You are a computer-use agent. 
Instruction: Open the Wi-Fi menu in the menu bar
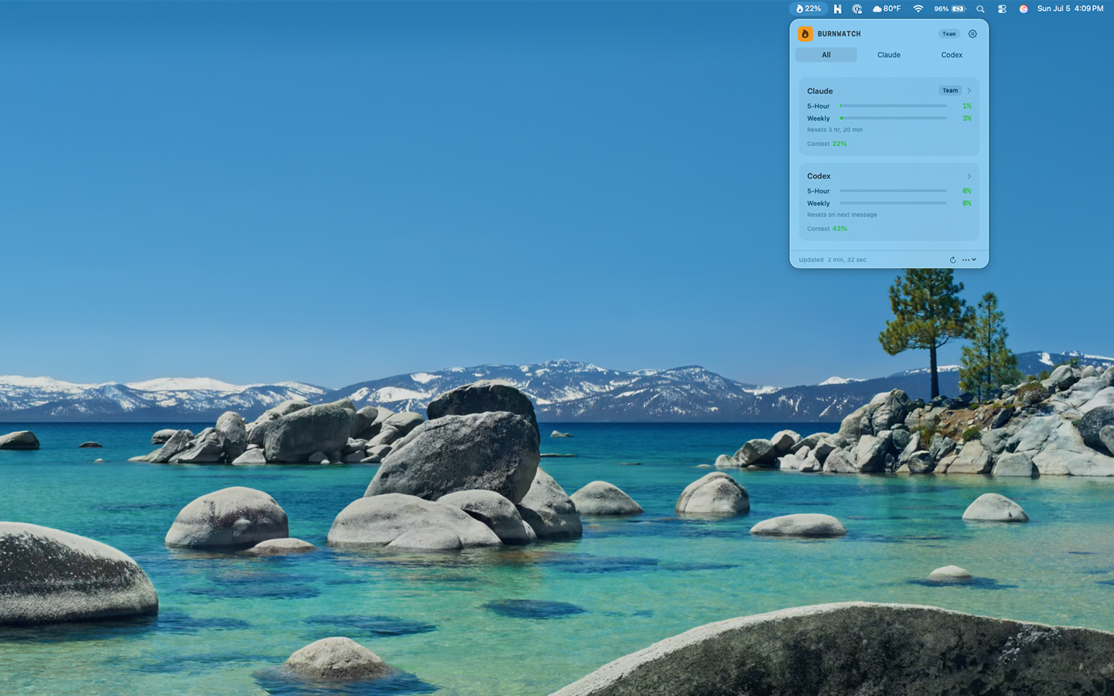coord(918,9)
